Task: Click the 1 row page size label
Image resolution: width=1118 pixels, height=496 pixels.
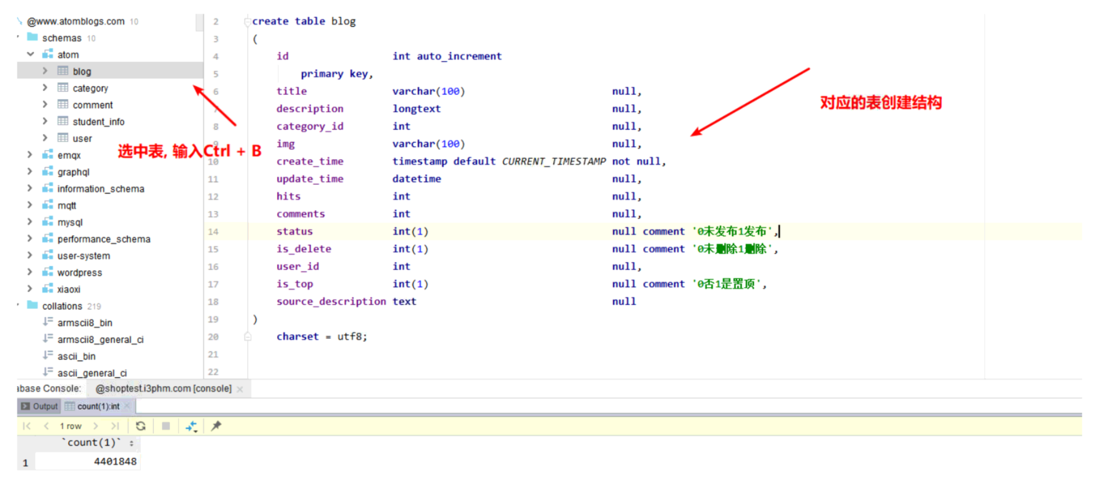Action: (71, 426)
